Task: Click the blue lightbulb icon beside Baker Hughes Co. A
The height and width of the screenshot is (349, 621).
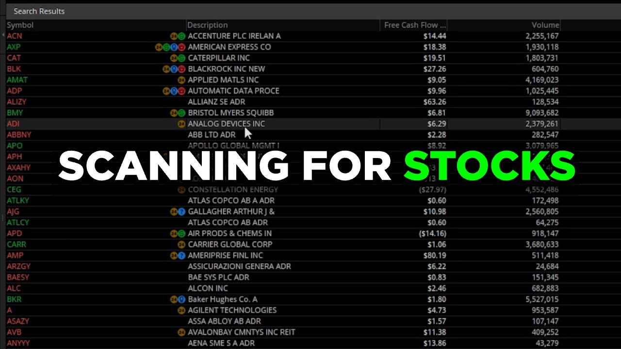Action: pyautogui.click(x=181, y=300)
